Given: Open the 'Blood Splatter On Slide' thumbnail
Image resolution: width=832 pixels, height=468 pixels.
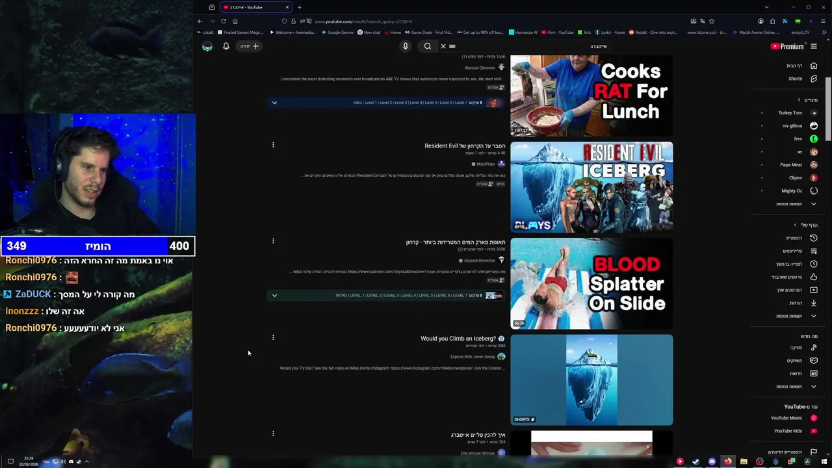Looking at the screenshot, I should tap(591, 283).
